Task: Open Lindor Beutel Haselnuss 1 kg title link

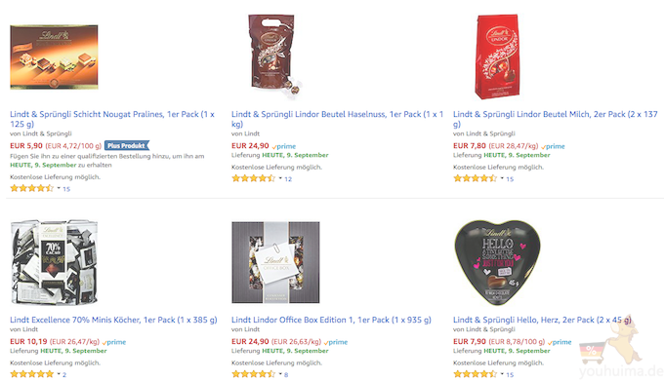Action: (337, 119)
